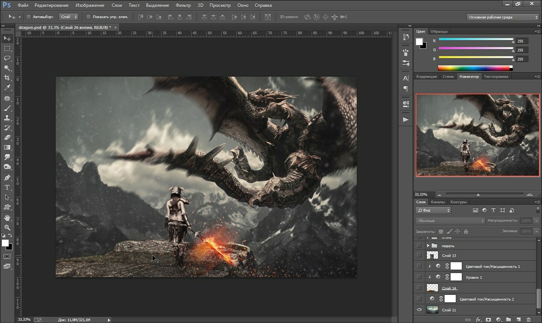Show the модель group
Viewport: 542px width, 323px height.
(x=419, y=246)
